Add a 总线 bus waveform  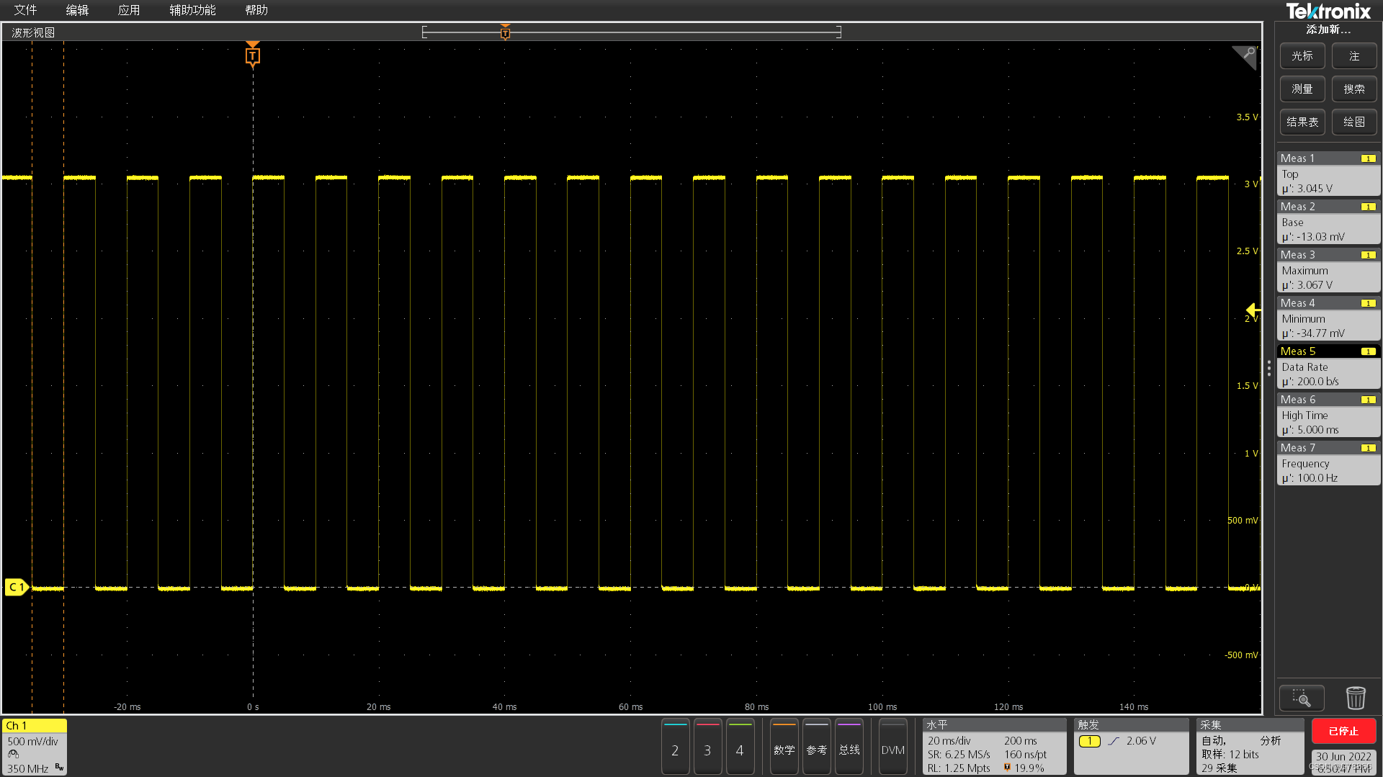[x=849, y=747]
